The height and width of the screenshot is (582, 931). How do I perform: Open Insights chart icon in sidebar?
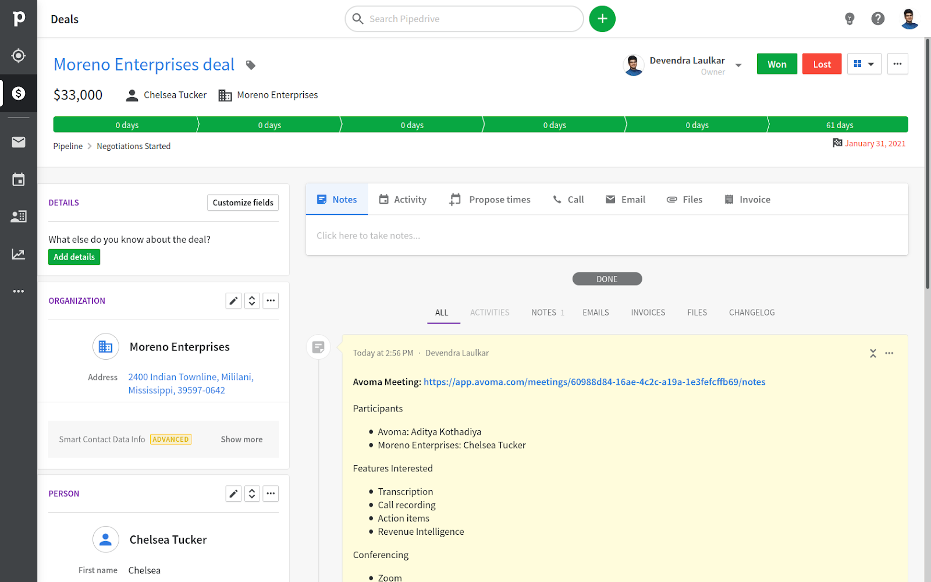tap(19, 254)
